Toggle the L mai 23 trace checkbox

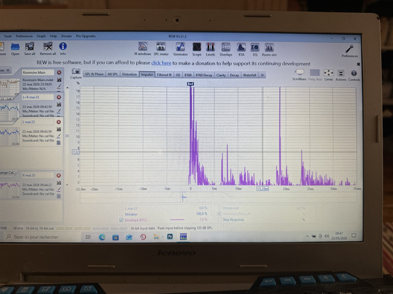[x=122, y=208]
